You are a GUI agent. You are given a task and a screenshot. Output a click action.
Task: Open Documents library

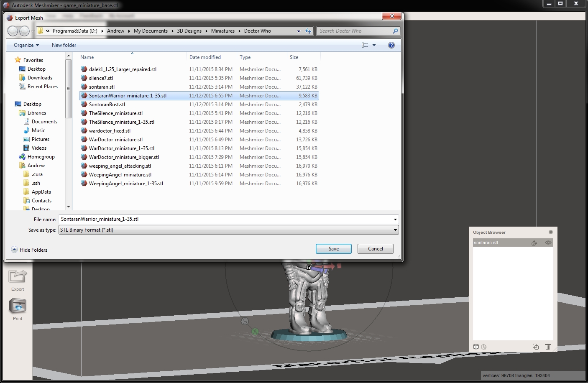44,122
